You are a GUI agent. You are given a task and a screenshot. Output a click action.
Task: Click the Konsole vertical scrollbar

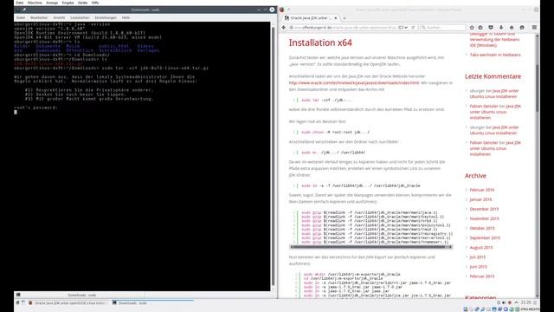(273, 156)
